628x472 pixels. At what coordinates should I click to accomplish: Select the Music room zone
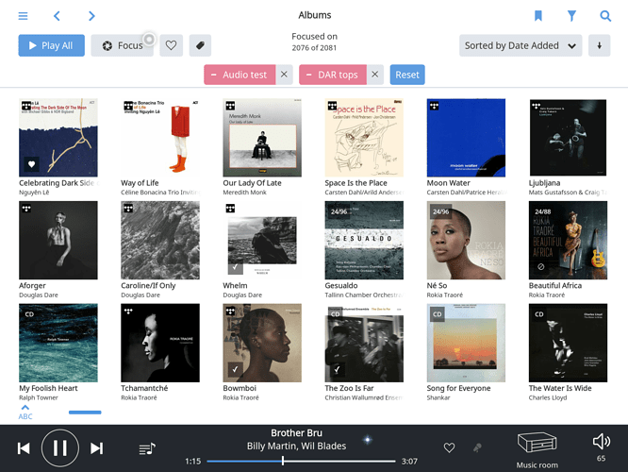(537, 450)
